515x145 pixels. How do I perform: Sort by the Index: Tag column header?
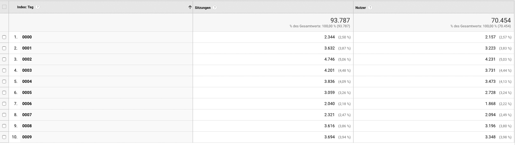(x=25, y=7)
